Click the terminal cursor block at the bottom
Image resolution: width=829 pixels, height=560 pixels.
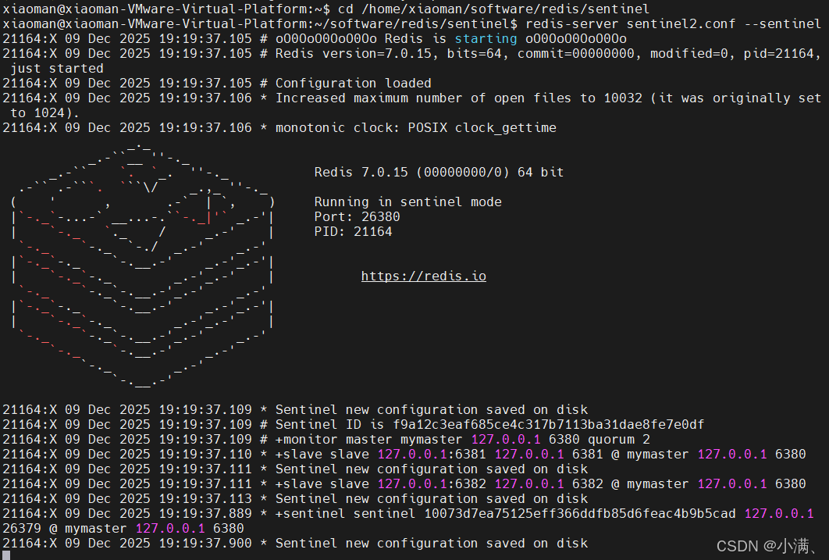pyautogui.click(x=6, y=555)
